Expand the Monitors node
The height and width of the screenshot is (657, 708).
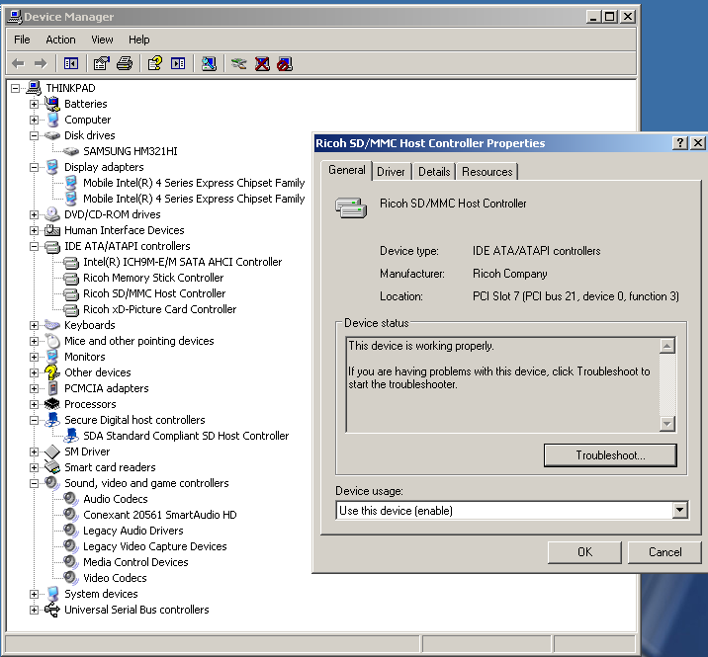coord(34,357)
